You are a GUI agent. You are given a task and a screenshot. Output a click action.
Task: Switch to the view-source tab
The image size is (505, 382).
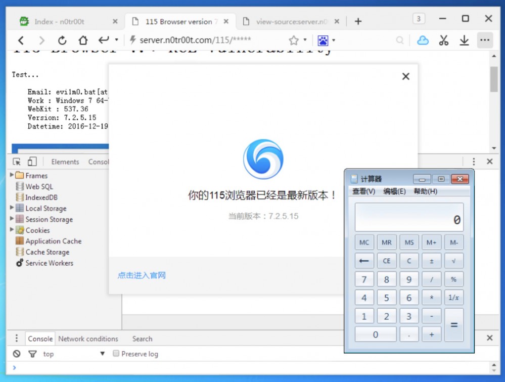click(292, 22)
